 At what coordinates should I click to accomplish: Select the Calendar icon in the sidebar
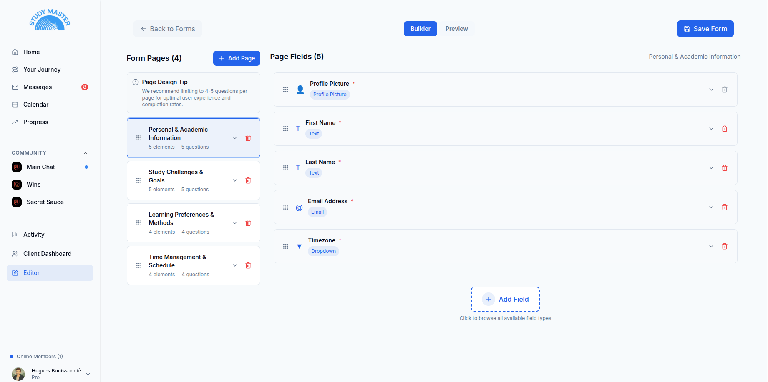pos(15,104)
